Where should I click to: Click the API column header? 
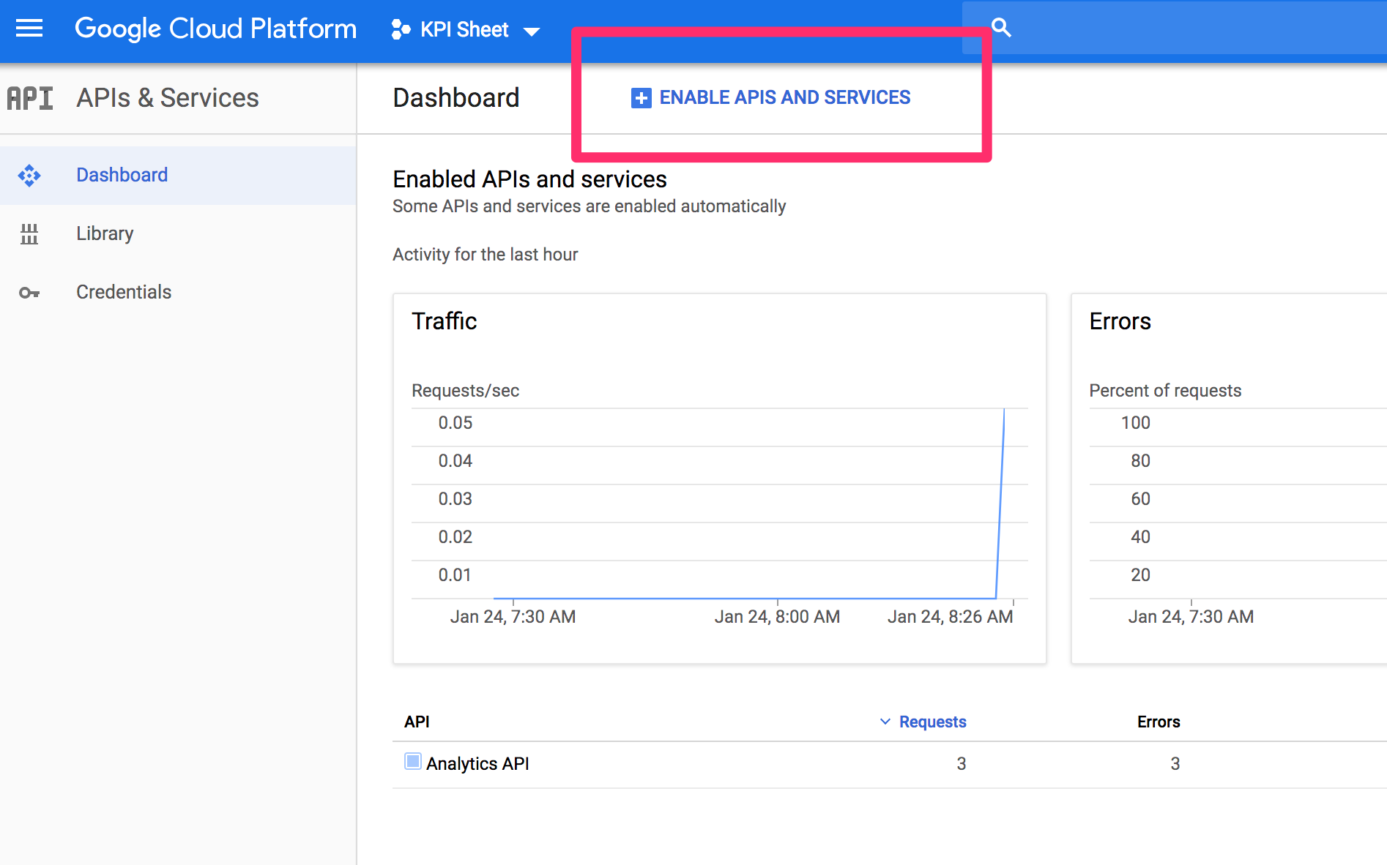pyautogui.click(x=417, y=722)
